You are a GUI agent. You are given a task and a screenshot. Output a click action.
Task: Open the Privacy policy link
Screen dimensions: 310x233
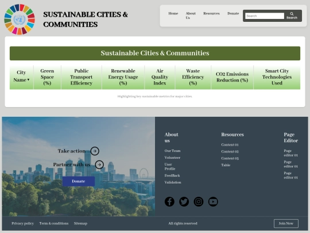pos(23,223)
